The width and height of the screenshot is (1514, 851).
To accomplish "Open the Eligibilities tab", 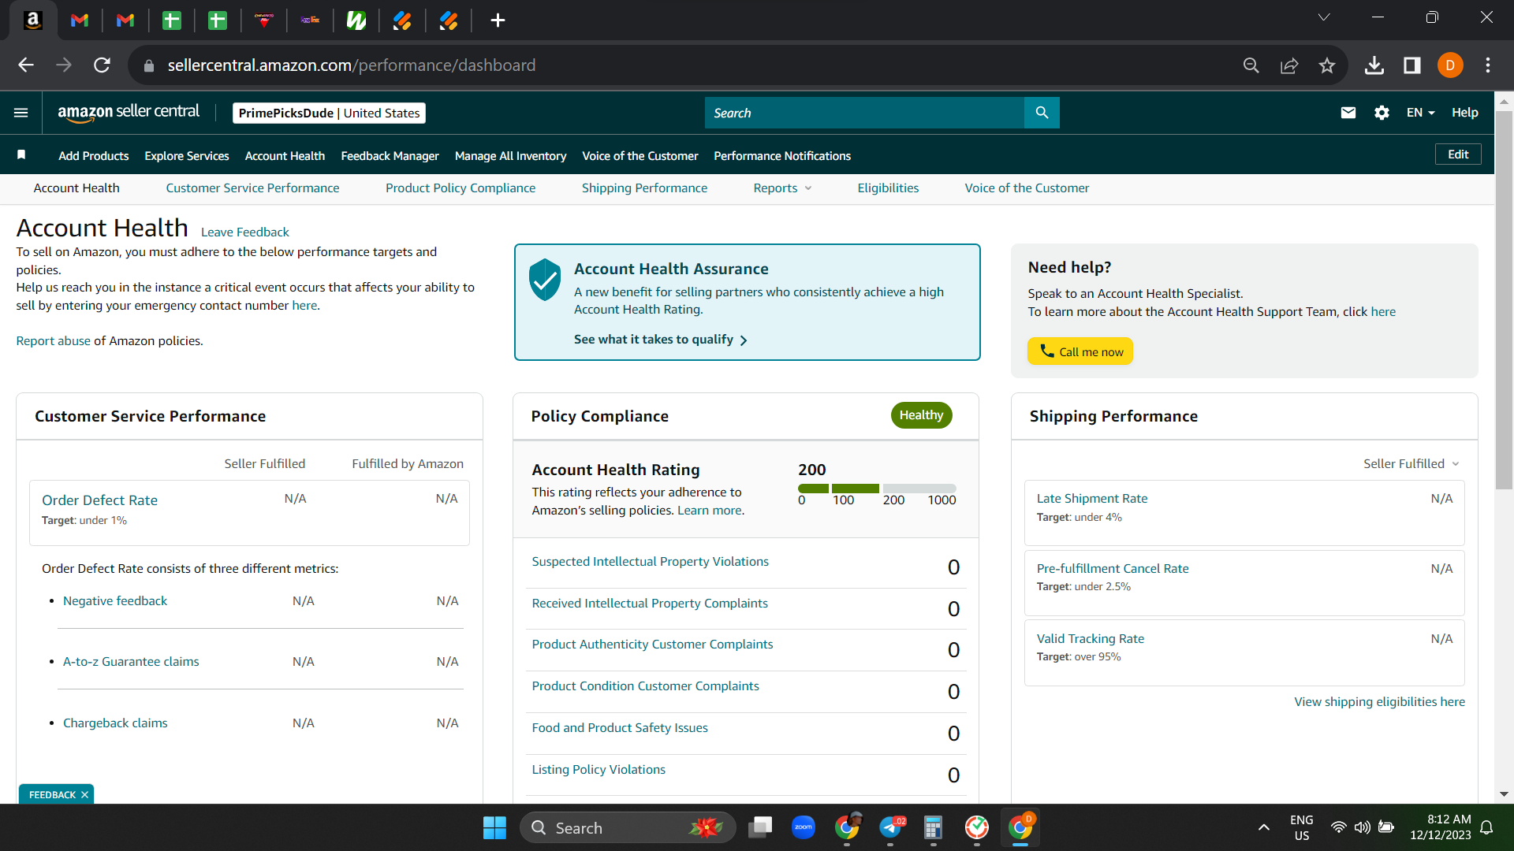I will coord(888,188).
